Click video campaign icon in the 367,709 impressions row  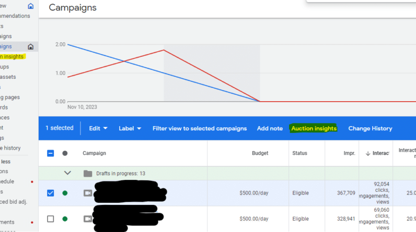click(88, 193)
